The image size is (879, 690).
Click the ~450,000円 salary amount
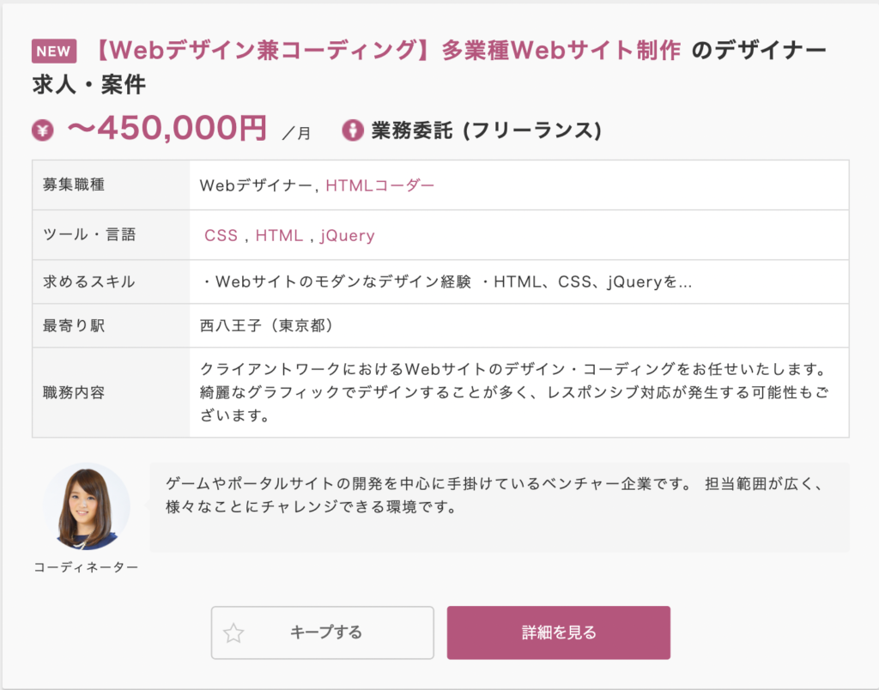(167, 129)
